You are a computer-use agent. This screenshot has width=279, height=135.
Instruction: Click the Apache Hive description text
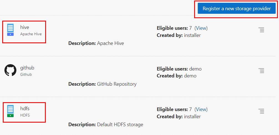pyautogui.click(x=110, y=43)
